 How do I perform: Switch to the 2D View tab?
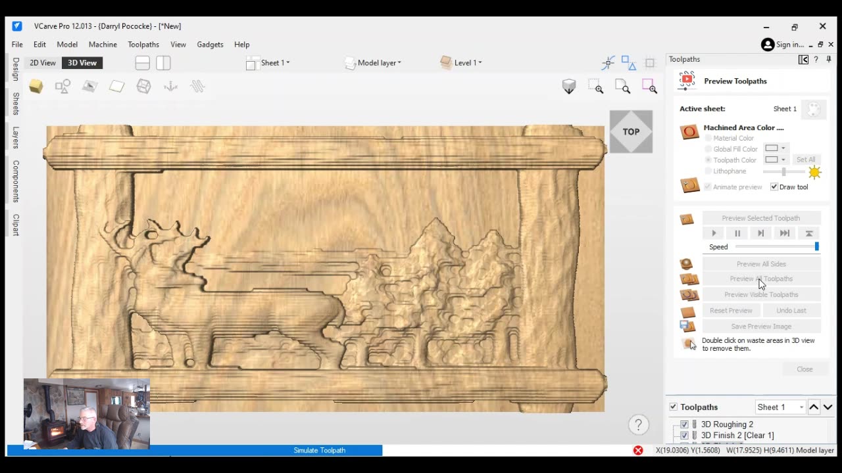[43, 63]
